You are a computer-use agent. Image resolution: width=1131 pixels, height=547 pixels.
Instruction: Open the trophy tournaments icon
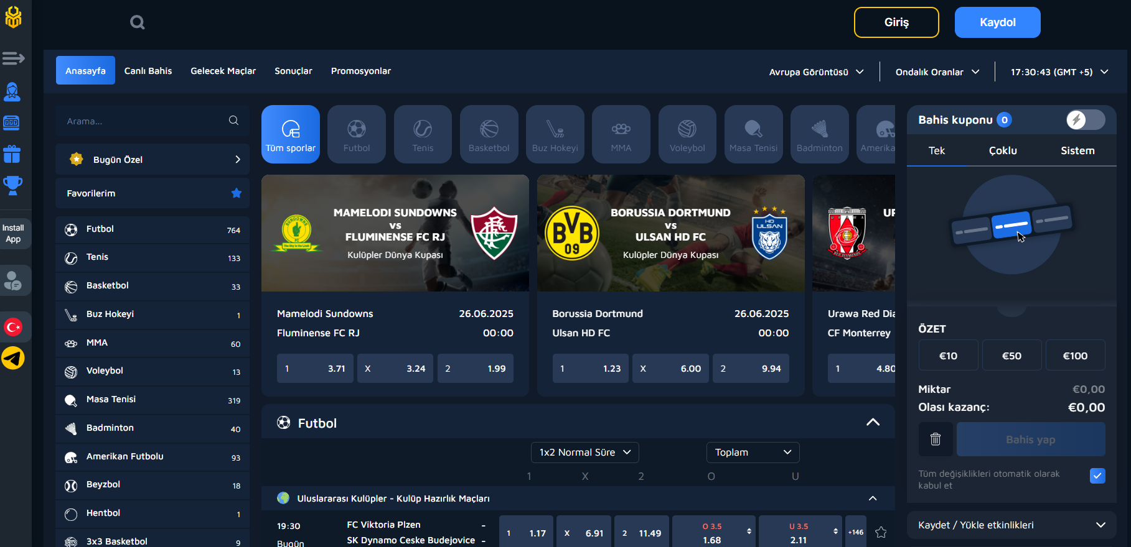click(12, 185)
